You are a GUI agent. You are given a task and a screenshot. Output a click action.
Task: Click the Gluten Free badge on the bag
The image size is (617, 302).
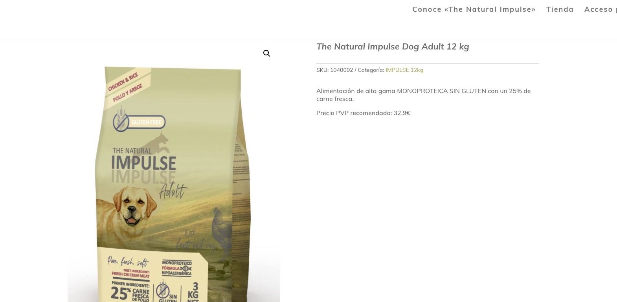(x=139, y=122)
